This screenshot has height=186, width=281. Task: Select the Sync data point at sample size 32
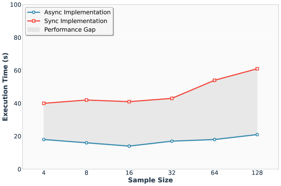(x=172, y=99)
